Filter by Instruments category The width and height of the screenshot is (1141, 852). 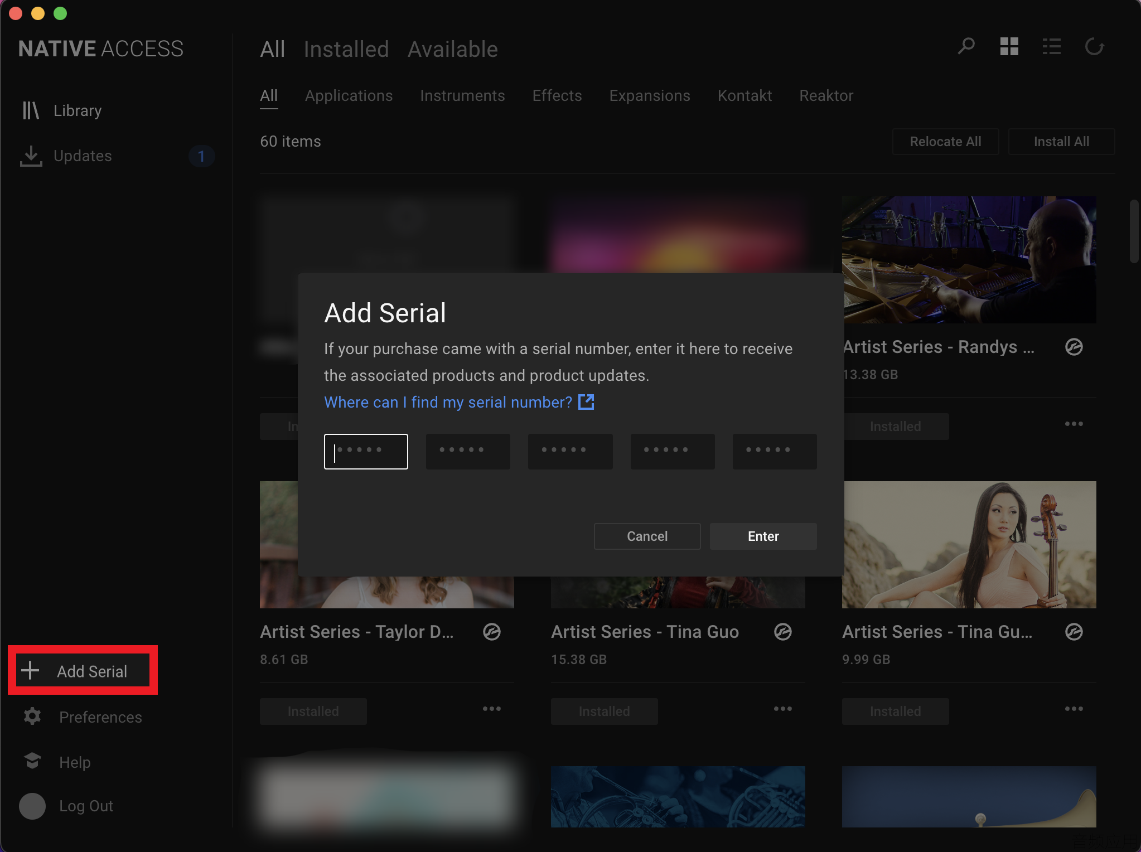tap(462, 96)
